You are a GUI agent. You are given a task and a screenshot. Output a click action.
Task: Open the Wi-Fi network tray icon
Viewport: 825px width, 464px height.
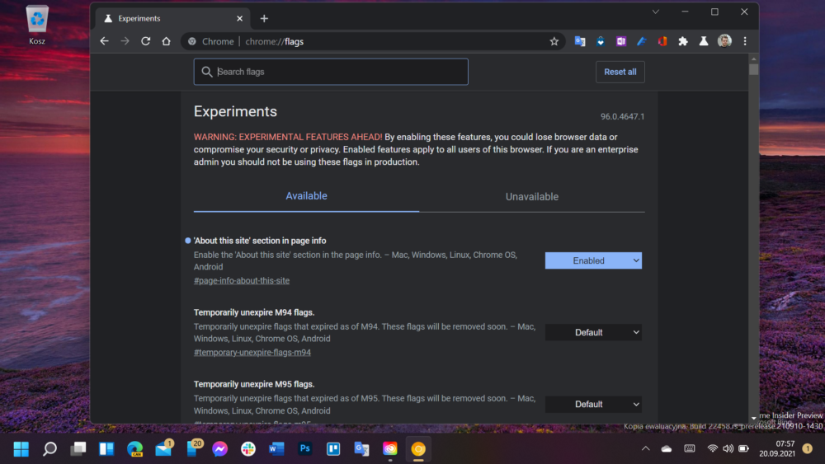tap(713, 449)
